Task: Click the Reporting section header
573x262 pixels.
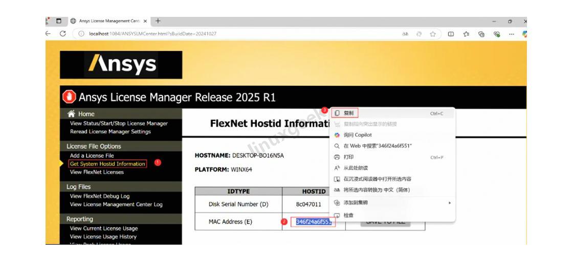Action: tap(80, 219)
